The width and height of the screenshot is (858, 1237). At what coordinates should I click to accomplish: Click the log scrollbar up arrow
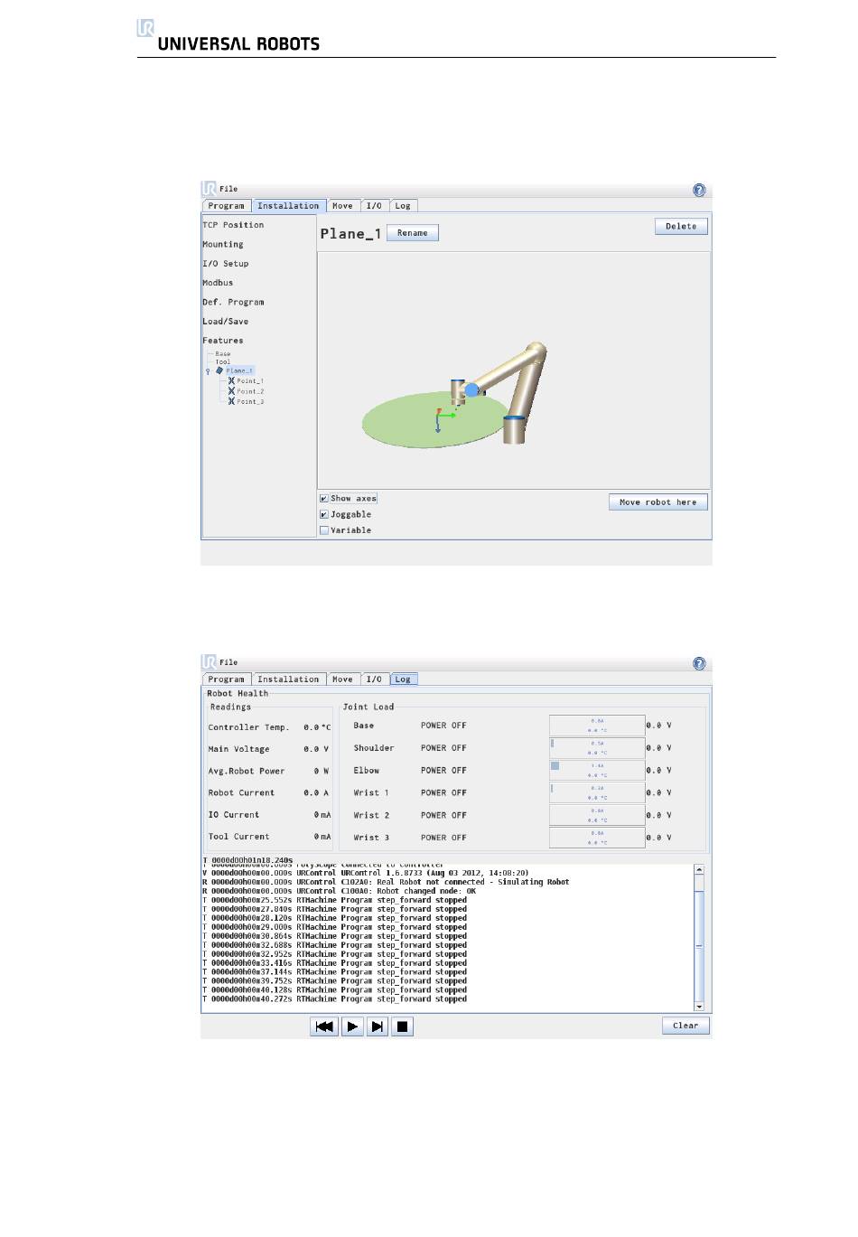[699, 869]
